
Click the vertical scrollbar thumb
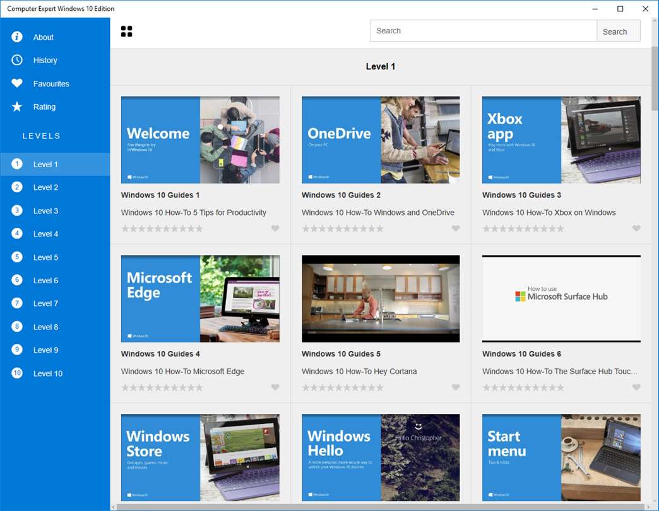(x=655, y=78)
